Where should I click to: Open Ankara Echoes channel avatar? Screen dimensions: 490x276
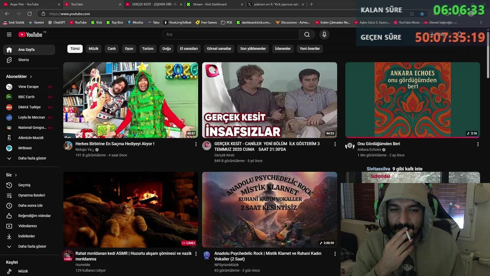(350, 145)
